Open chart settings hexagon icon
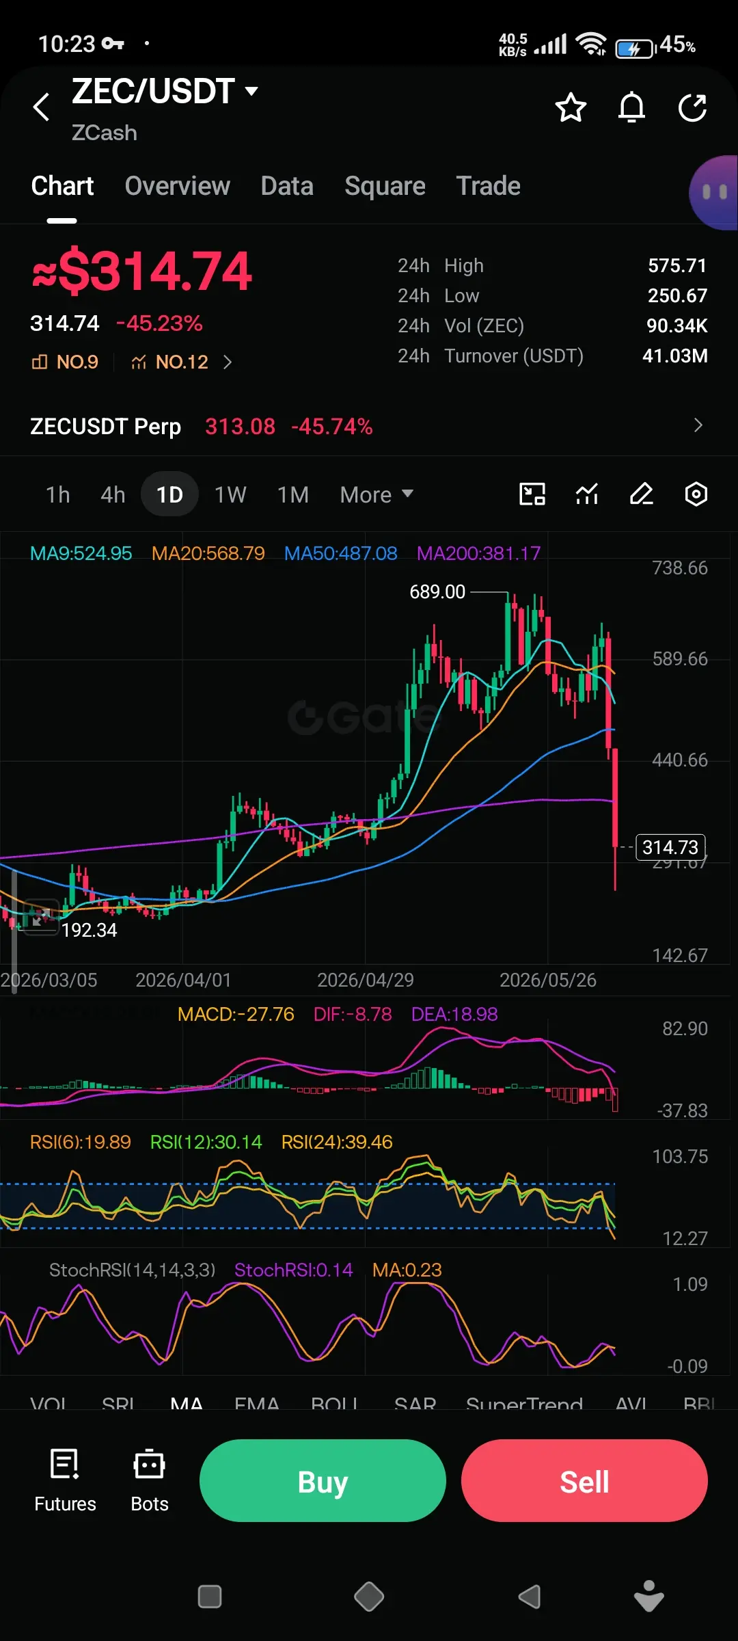This screenshot has width=738, height=1641. [x=696, y=494]
